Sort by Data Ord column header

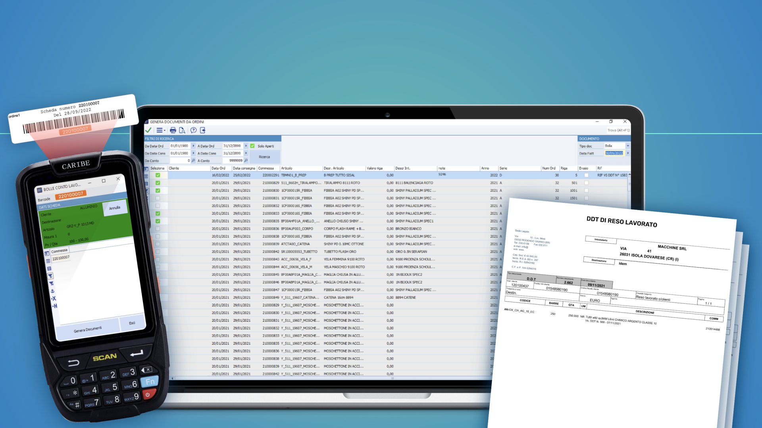pyautogui.click(x=221, y=168)
